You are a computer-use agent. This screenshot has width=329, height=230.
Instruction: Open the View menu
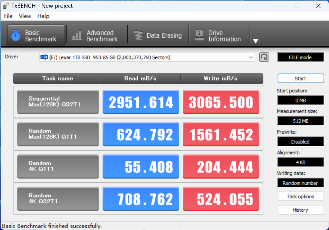coord(25,16)
